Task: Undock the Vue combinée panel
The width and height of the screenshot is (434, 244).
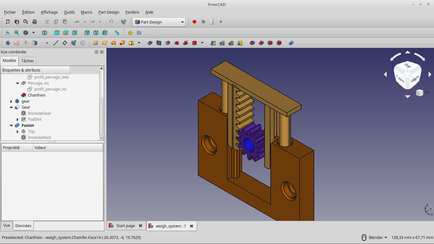Action: pos(97,52)
